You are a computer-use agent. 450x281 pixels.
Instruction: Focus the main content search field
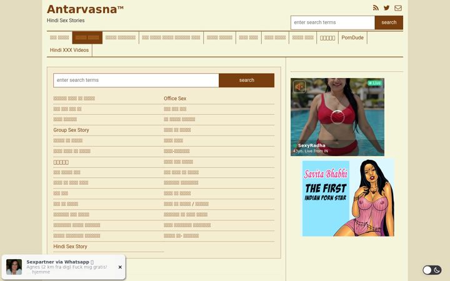click(136, 81)
